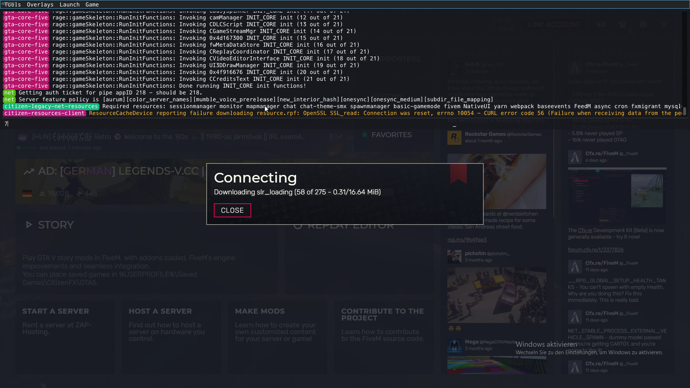The width and height of the screenshot is (690, 388).
Task: Open the settings gear icon
Action: [643, 24]
